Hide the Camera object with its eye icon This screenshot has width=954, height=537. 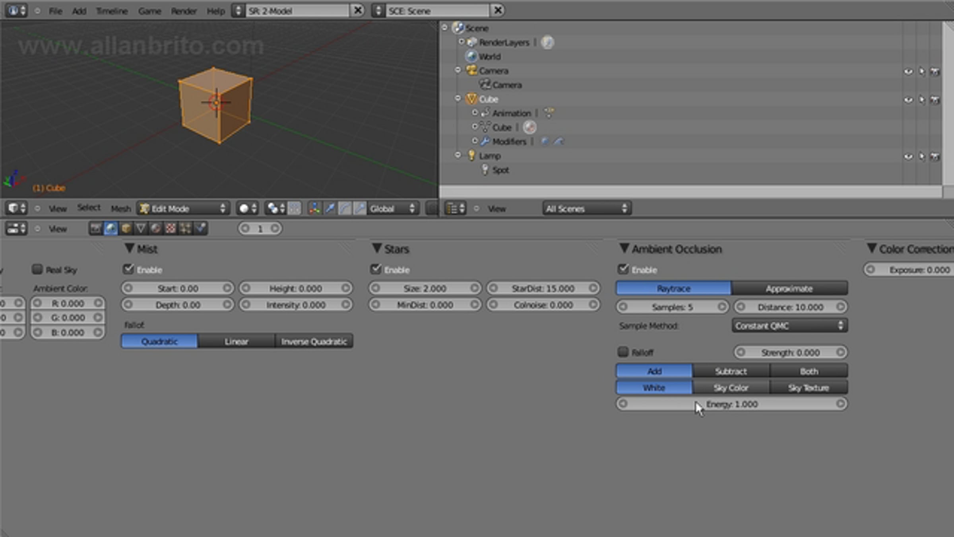point(908,72)
